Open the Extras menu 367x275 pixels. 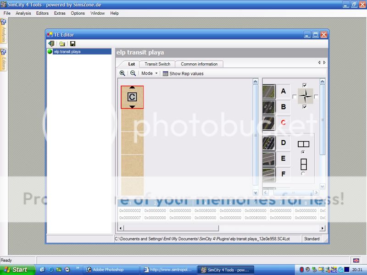pyautogui.click(x=60, y=13)
